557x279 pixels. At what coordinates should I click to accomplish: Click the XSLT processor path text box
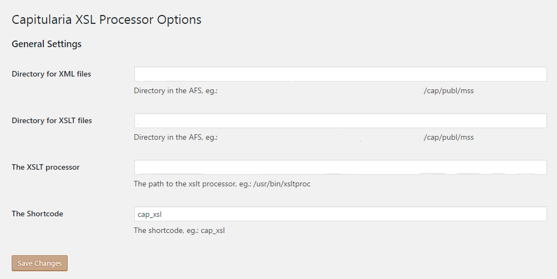(340, 168)
